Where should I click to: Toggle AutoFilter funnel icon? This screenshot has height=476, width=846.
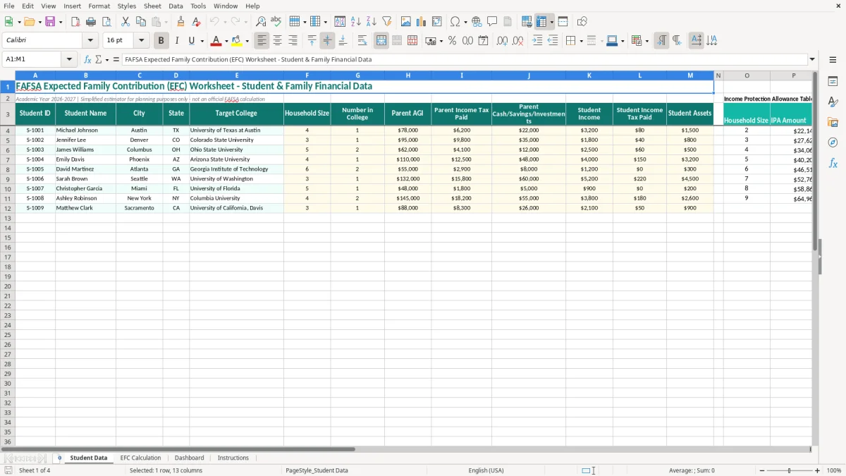coord(386,22)
